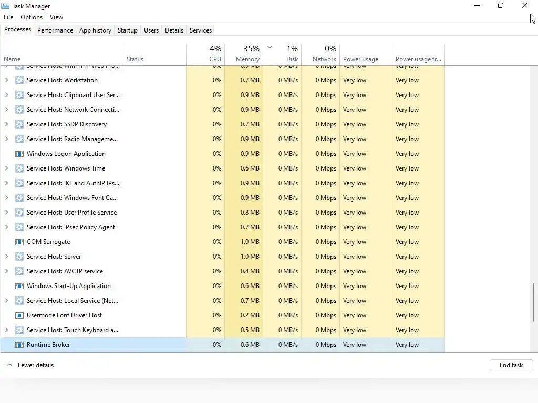Image resolution: width=538 pixels, height=403 pixels.
Task: Sort processes by Disk usage column
Action: click(282, 55)
